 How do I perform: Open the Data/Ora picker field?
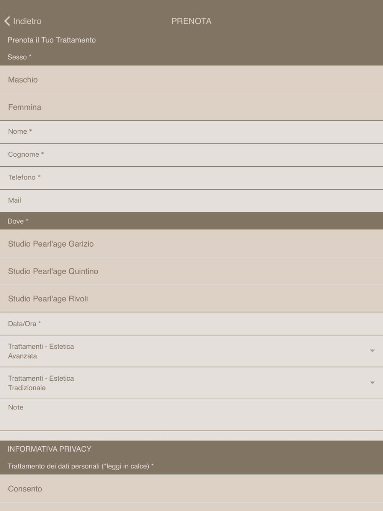(x=191, y=324)
